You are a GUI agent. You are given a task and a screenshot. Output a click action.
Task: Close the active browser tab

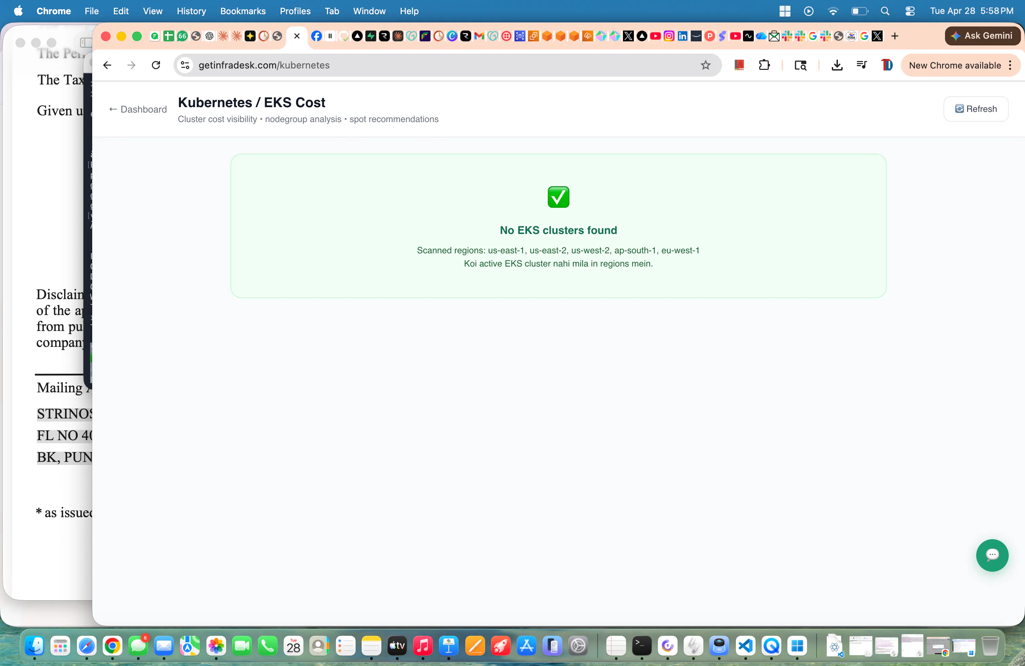[x=297, y=36]
